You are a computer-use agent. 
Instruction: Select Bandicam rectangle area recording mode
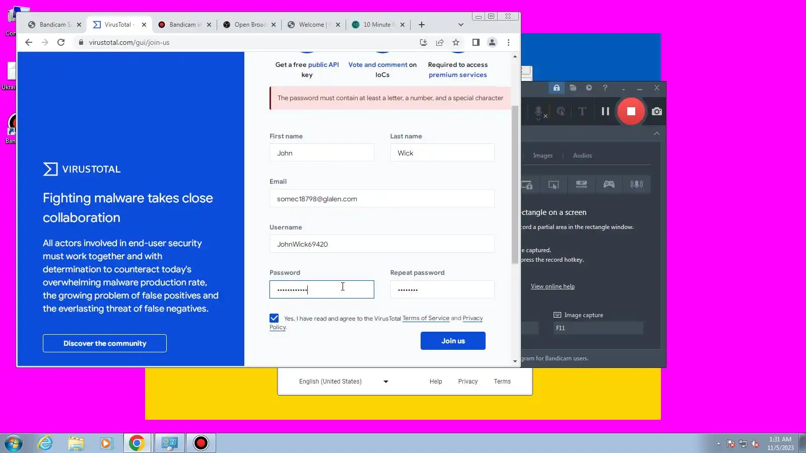(554, 185)
